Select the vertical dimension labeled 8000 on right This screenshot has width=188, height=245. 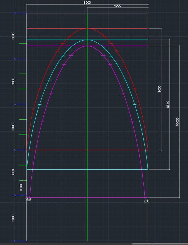159,89
